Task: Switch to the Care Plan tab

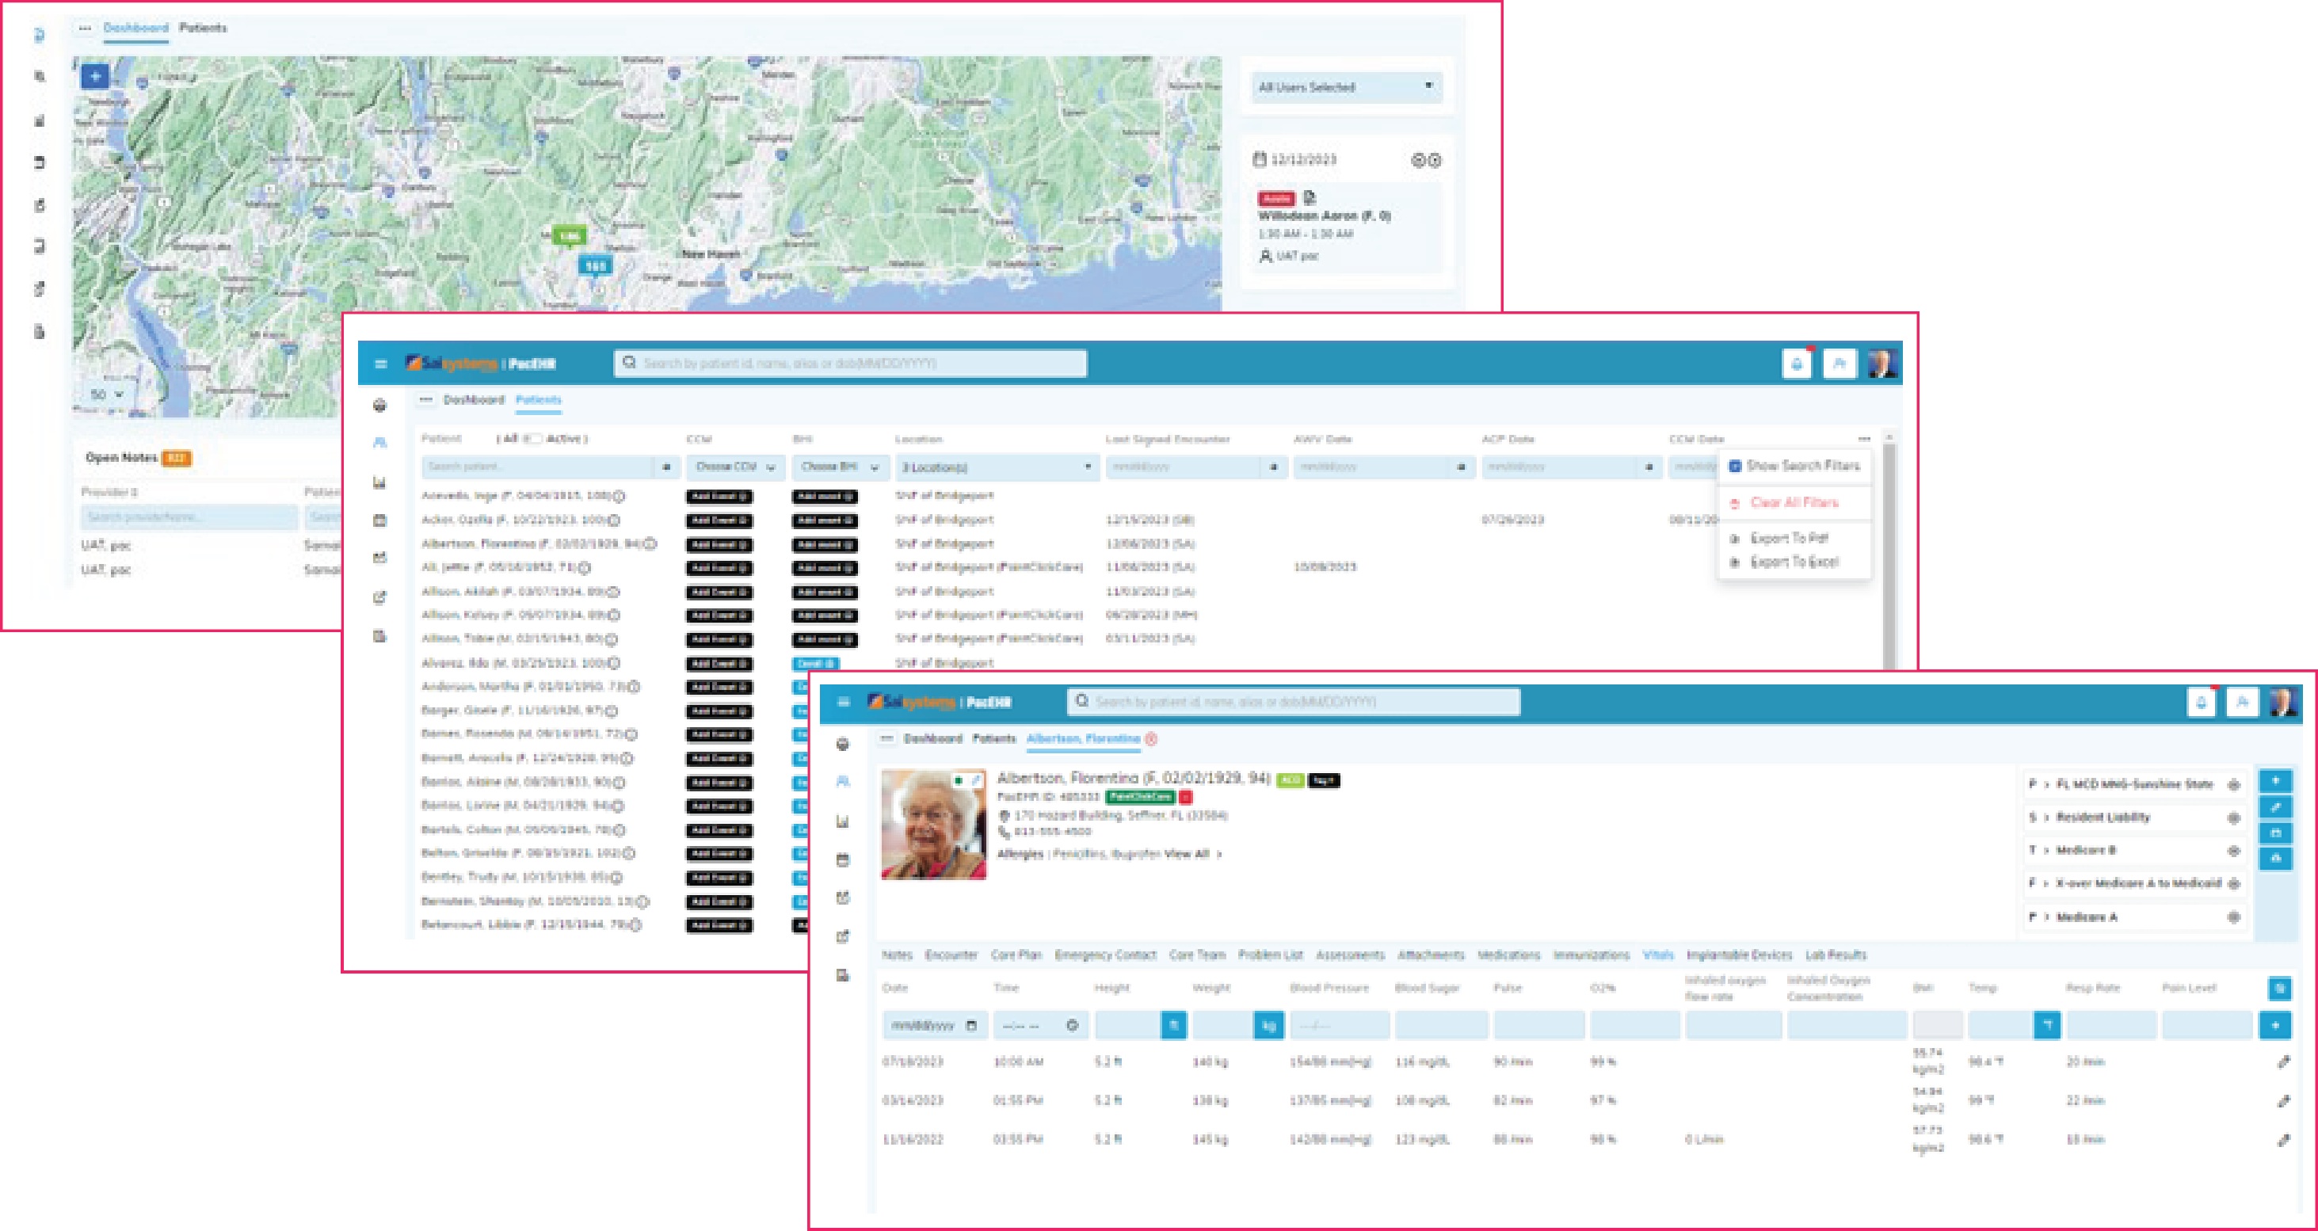Action: [x=1016, y=955]
